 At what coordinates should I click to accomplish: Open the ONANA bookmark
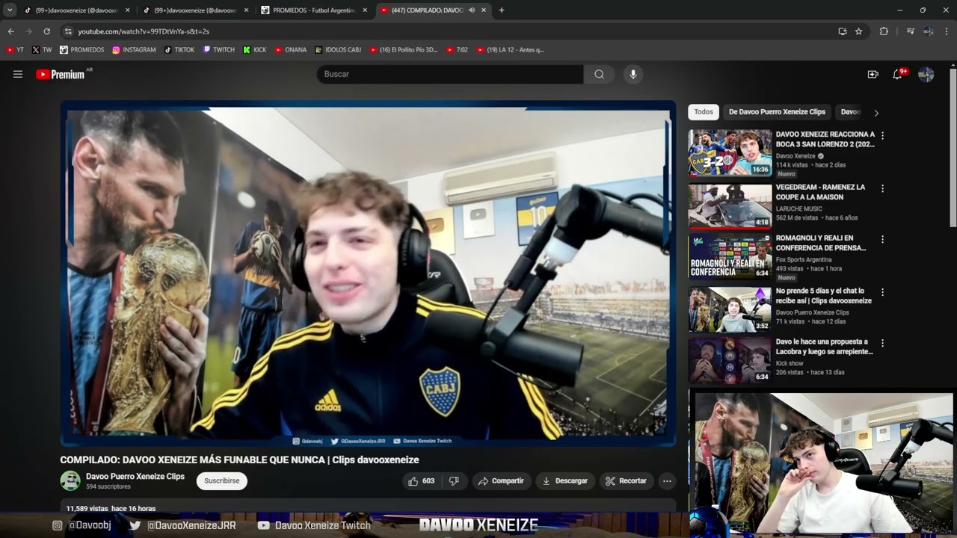pos(290,50)
